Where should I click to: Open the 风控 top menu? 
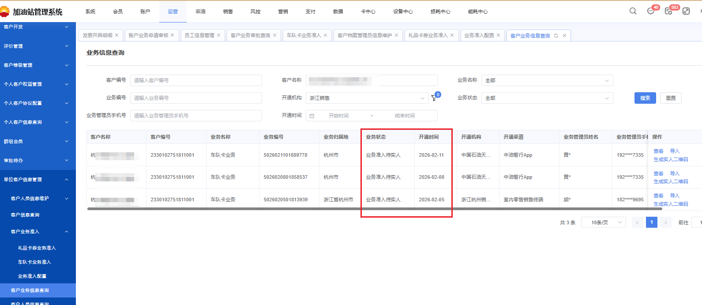[x=255, y=11]
